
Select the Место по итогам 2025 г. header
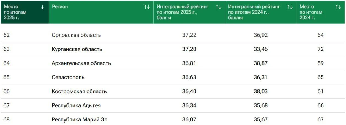pos(24,12)
